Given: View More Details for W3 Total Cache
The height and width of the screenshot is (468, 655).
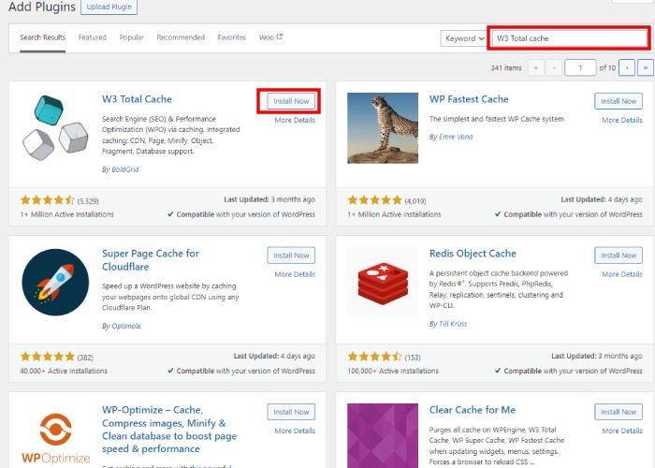Looking at the screenshot, I should point(295,121).
